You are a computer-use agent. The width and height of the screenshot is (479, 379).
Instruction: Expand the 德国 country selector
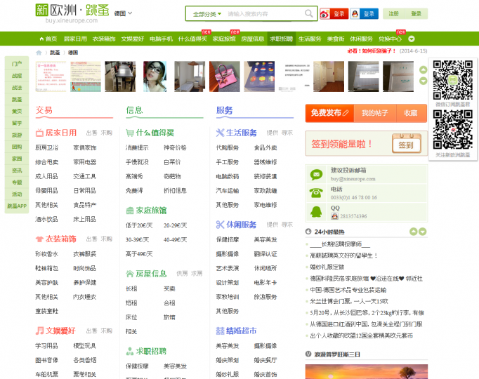123,13
